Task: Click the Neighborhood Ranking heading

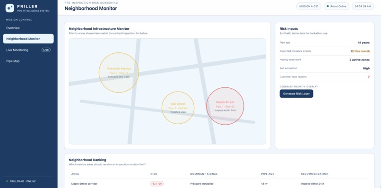Action: (87, 160)
